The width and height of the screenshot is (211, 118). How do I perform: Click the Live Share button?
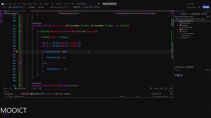pos(192,7)
